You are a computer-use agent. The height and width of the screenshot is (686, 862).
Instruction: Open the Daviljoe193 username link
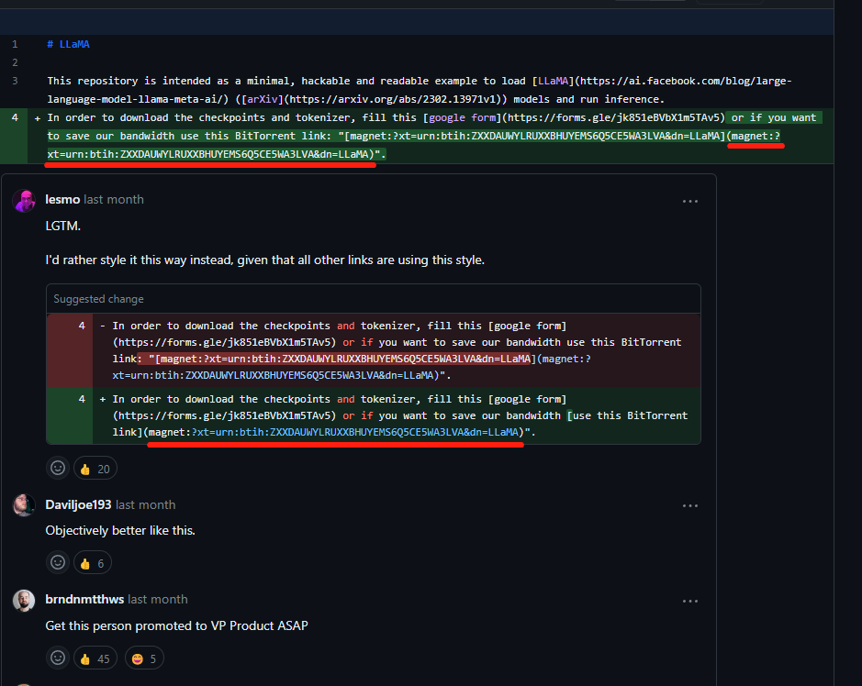(x=78, y=504)
